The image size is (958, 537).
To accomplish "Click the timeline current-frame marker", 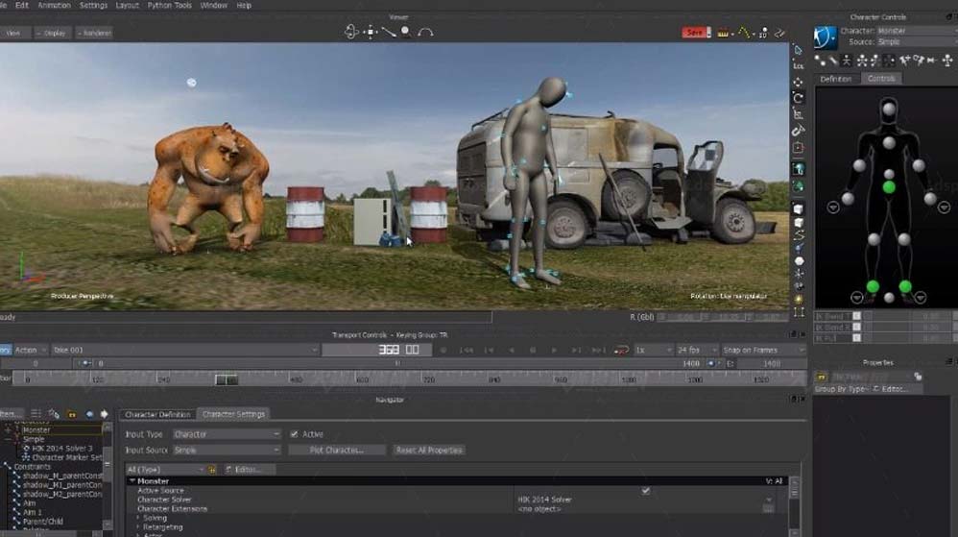I will [226, 380].
